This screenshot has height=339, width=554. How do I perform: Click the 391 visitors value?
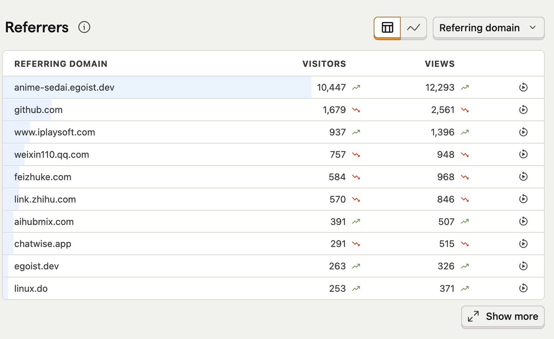point(338,221)
